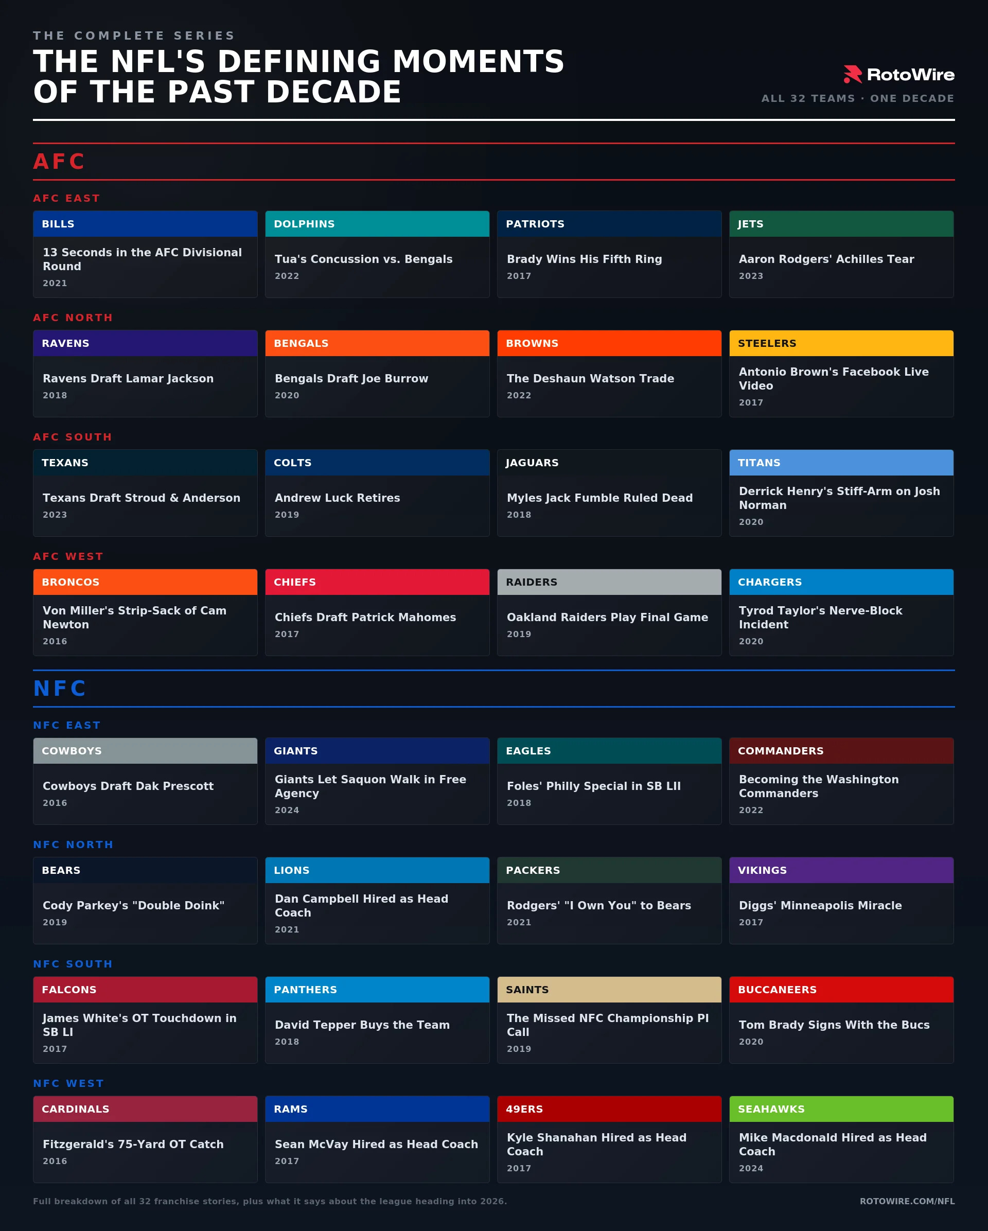Select 'Tyrod Taylor's Nerve-Block Incident' moment
The width and height of the screenshot is (988, 1231).
821,617
